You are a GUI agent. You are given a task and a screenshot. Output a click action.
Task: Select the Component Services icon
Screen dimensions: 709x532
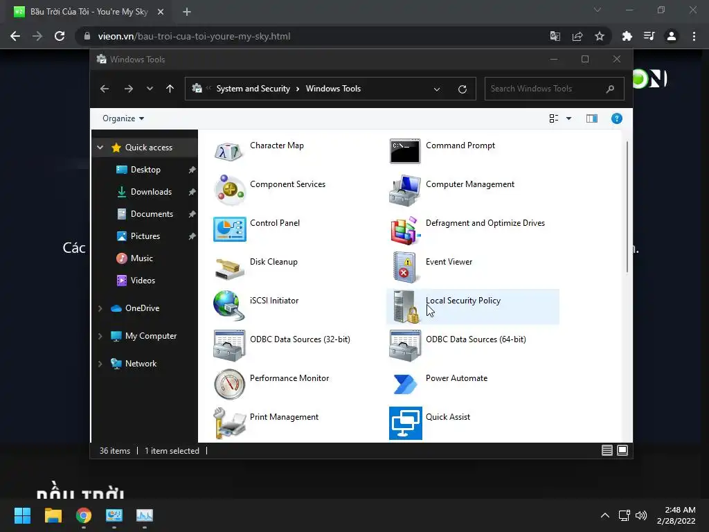pos(229,190)
